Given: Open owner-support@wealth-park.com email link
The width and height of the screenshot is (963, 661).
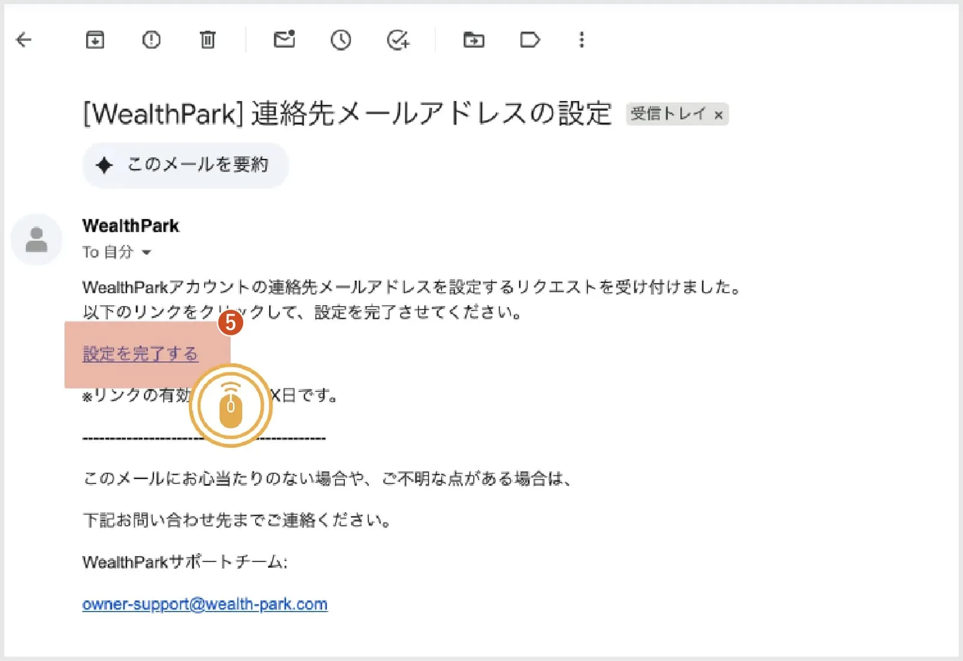Looking at the screenshot, I should tap(205, 604).
